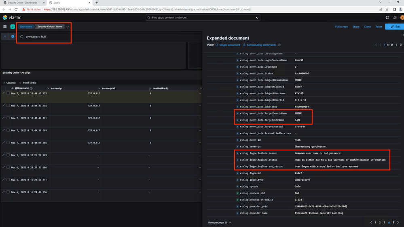Jump to last document in flyout
The width and height of the screenshot is (404, 227).
[401, 45]
